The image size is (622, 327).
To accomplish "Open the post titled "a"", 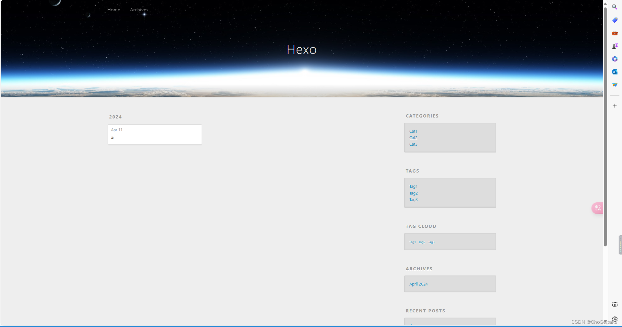I will pos(112,138).
